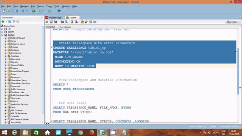Click DBA_DATA_FILES in the query text

[77, 112]
